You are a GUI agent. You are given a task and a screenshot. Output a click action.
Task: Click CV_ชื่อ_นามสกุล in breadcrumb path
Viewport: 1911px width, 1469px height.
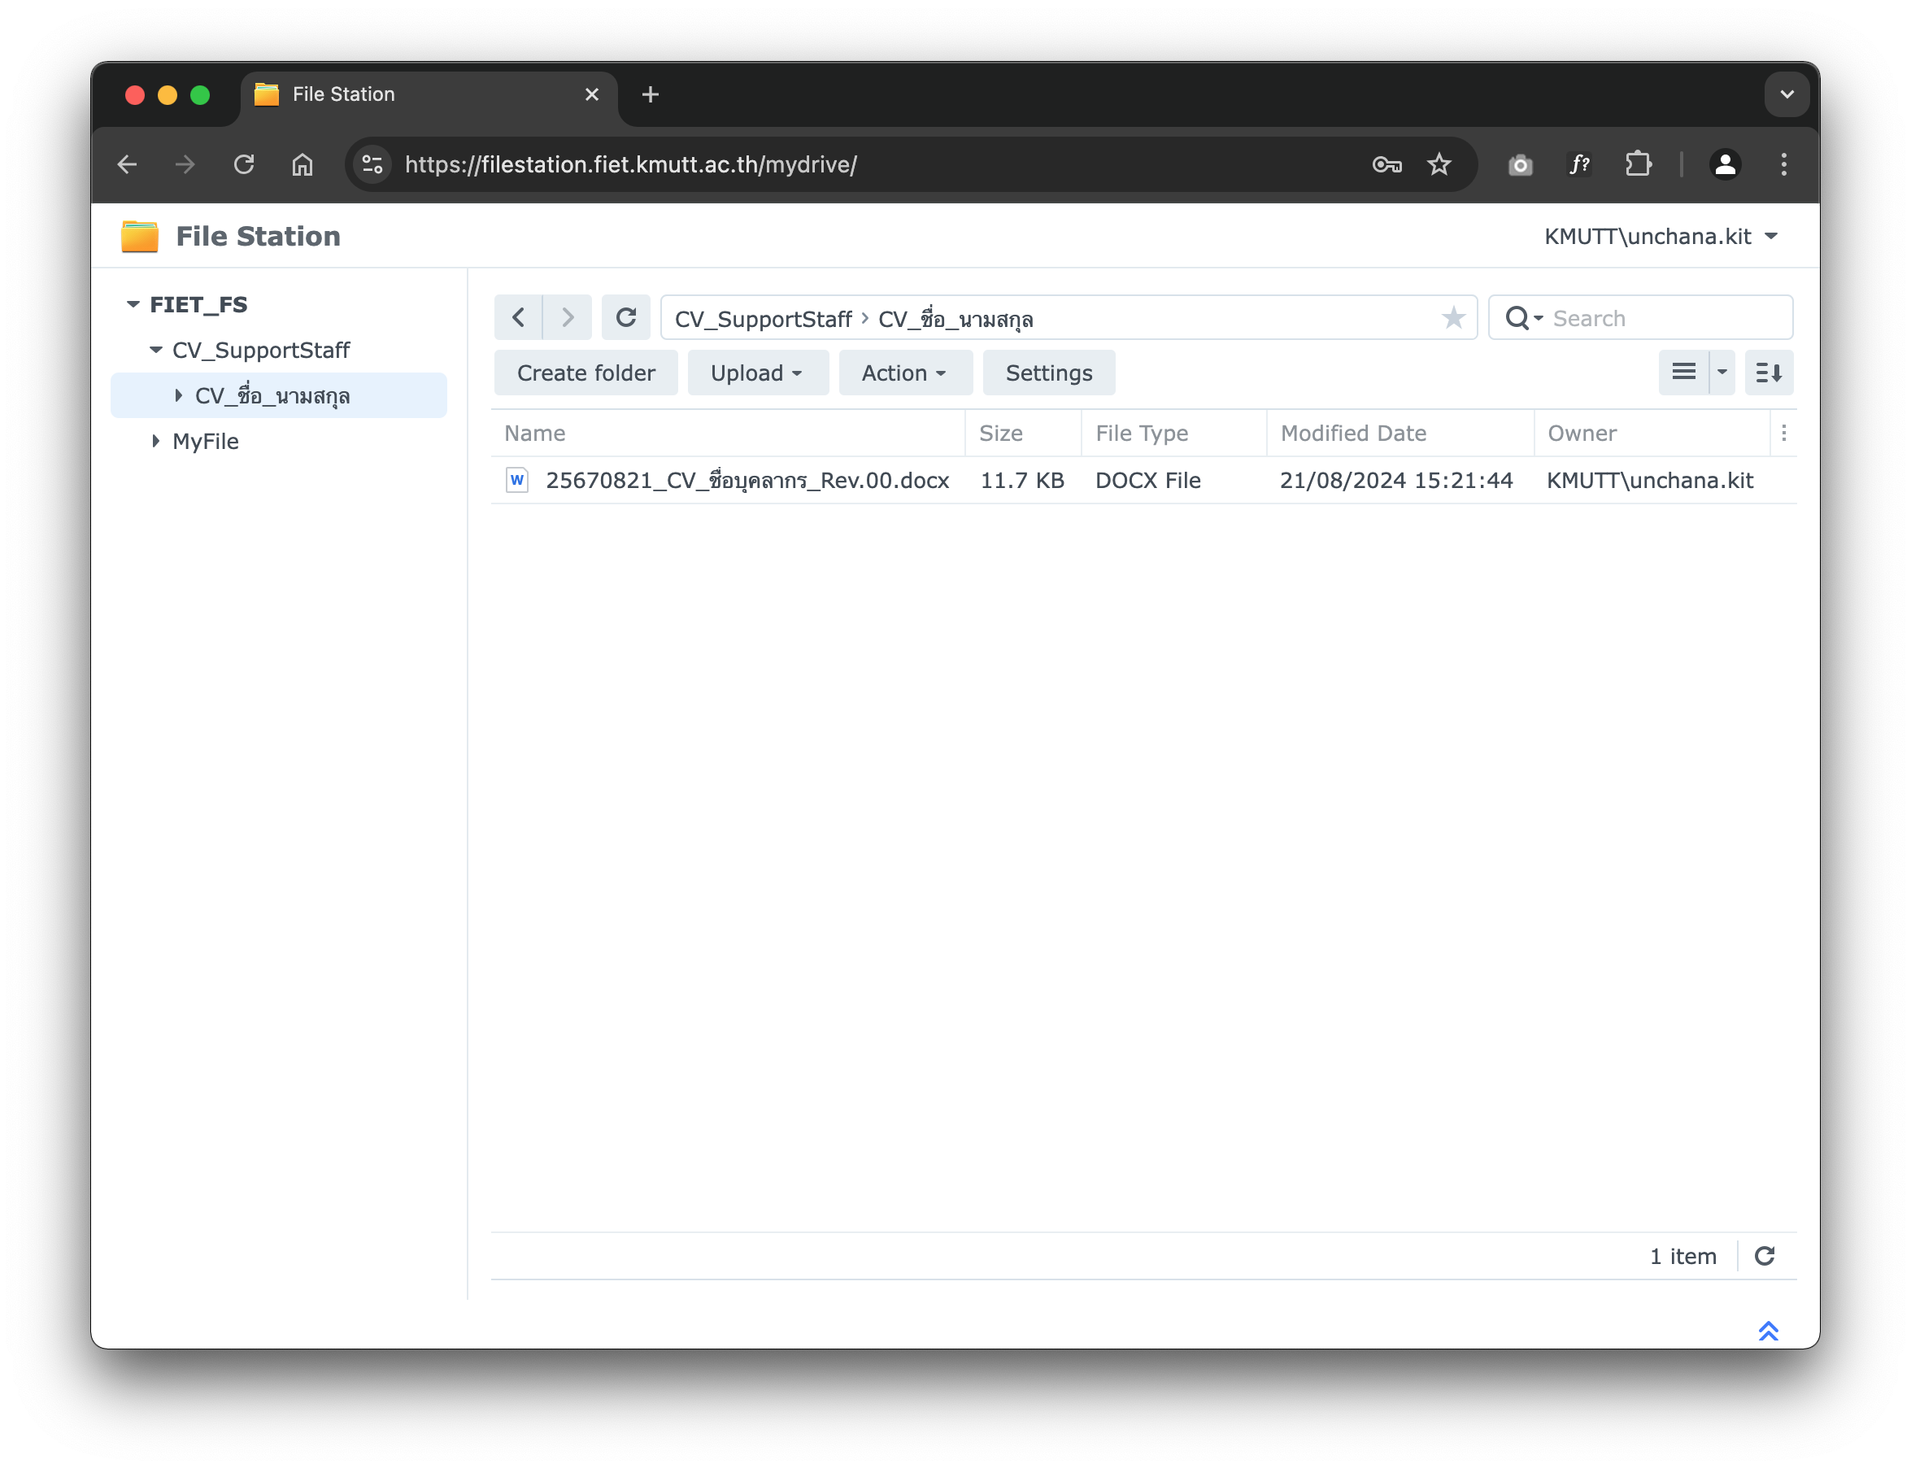click(955, 318)
